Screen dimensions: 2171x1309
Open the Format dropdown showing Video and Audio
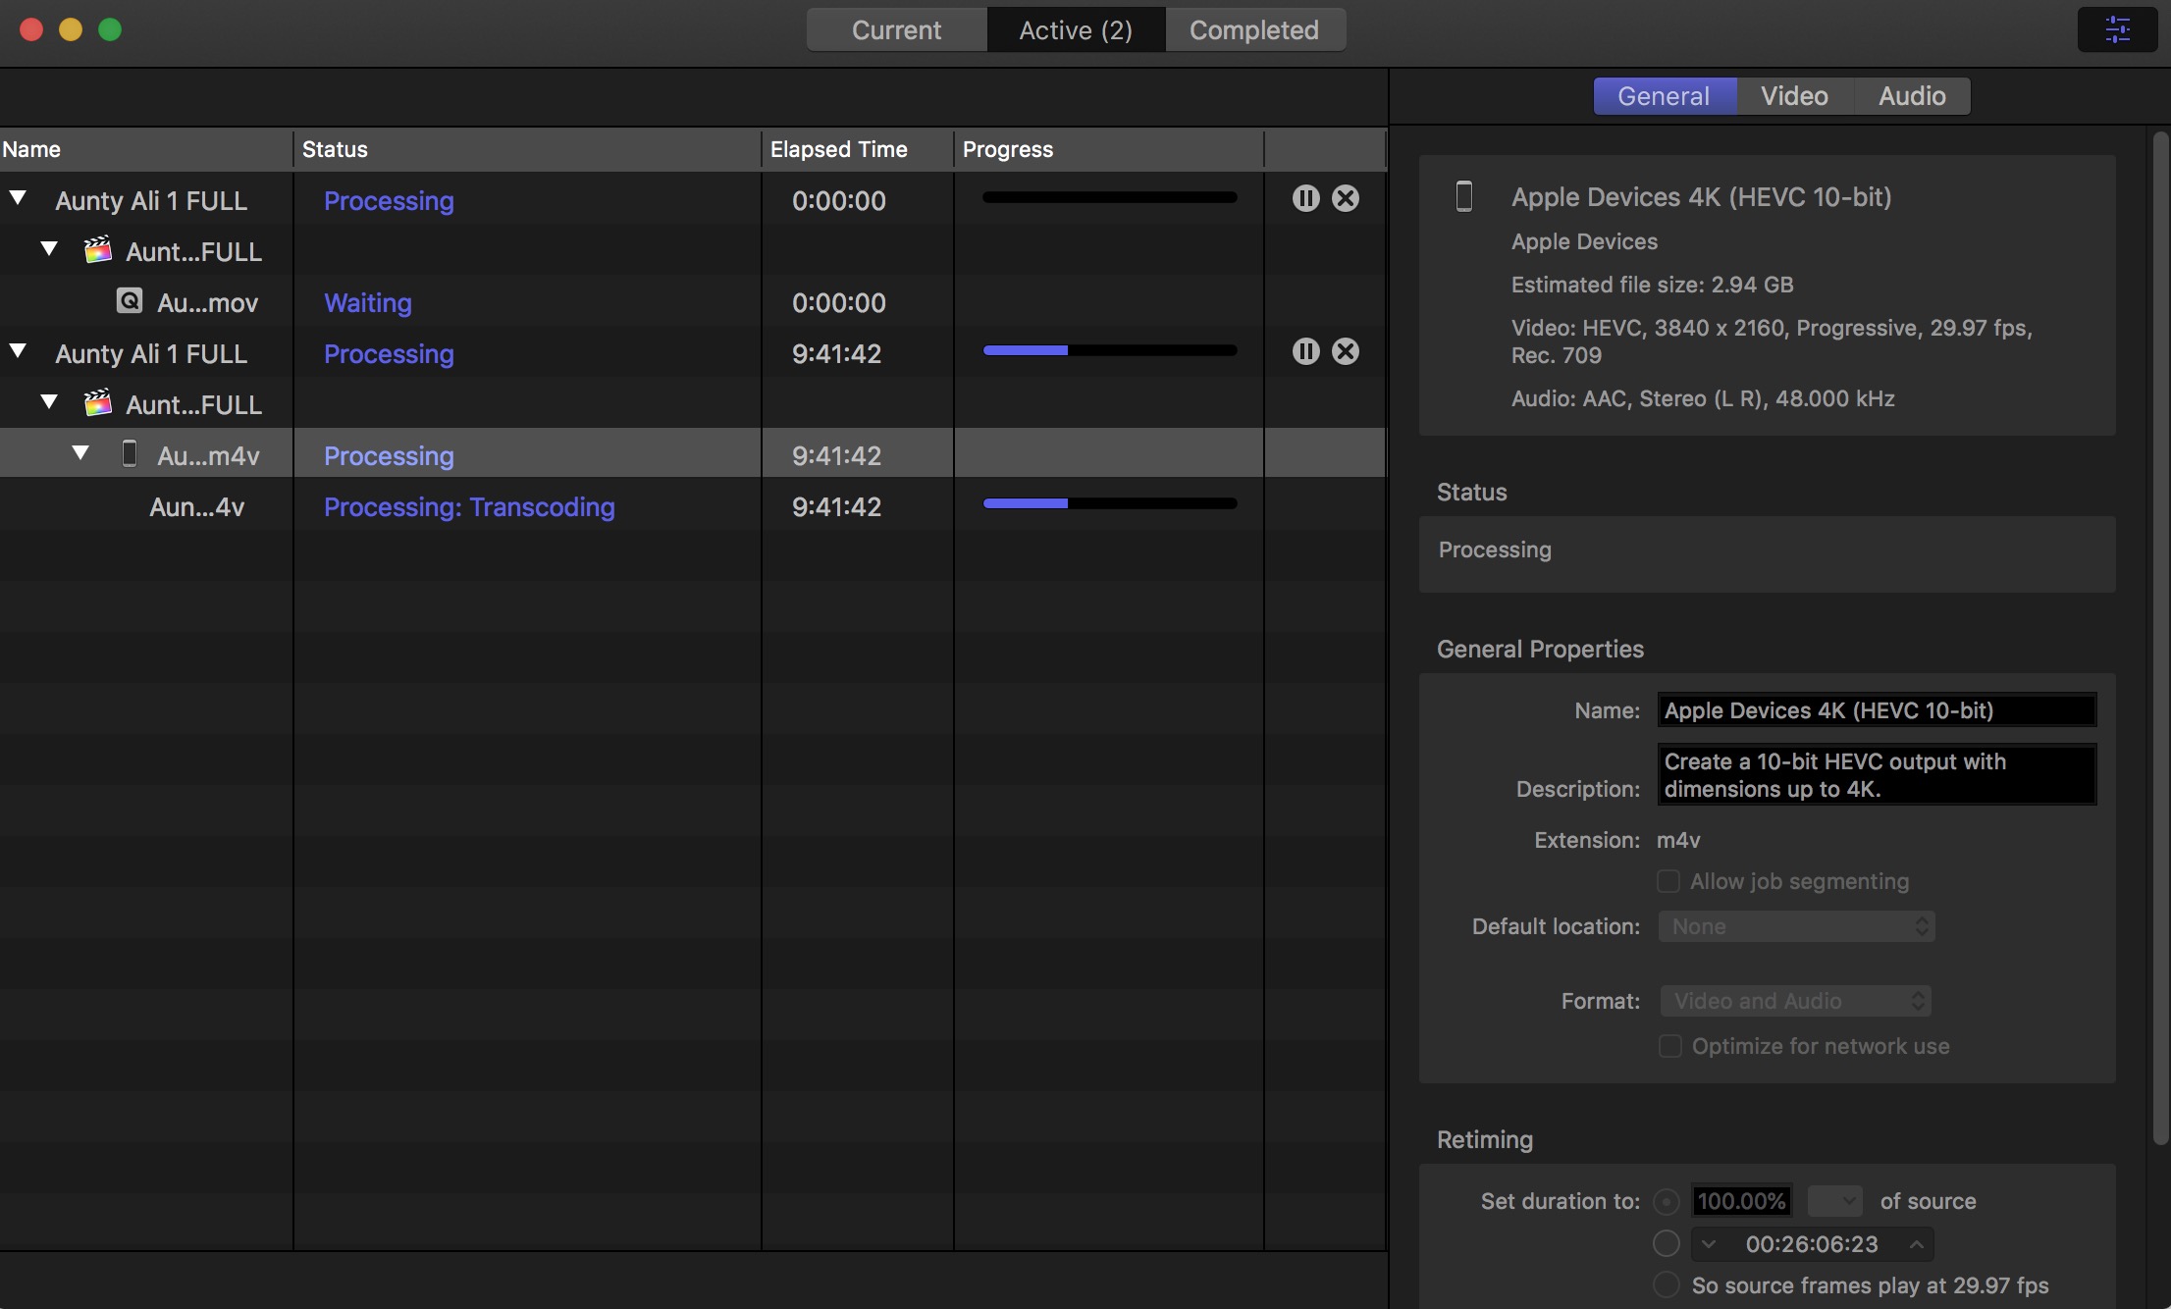pos(1795,1000)
